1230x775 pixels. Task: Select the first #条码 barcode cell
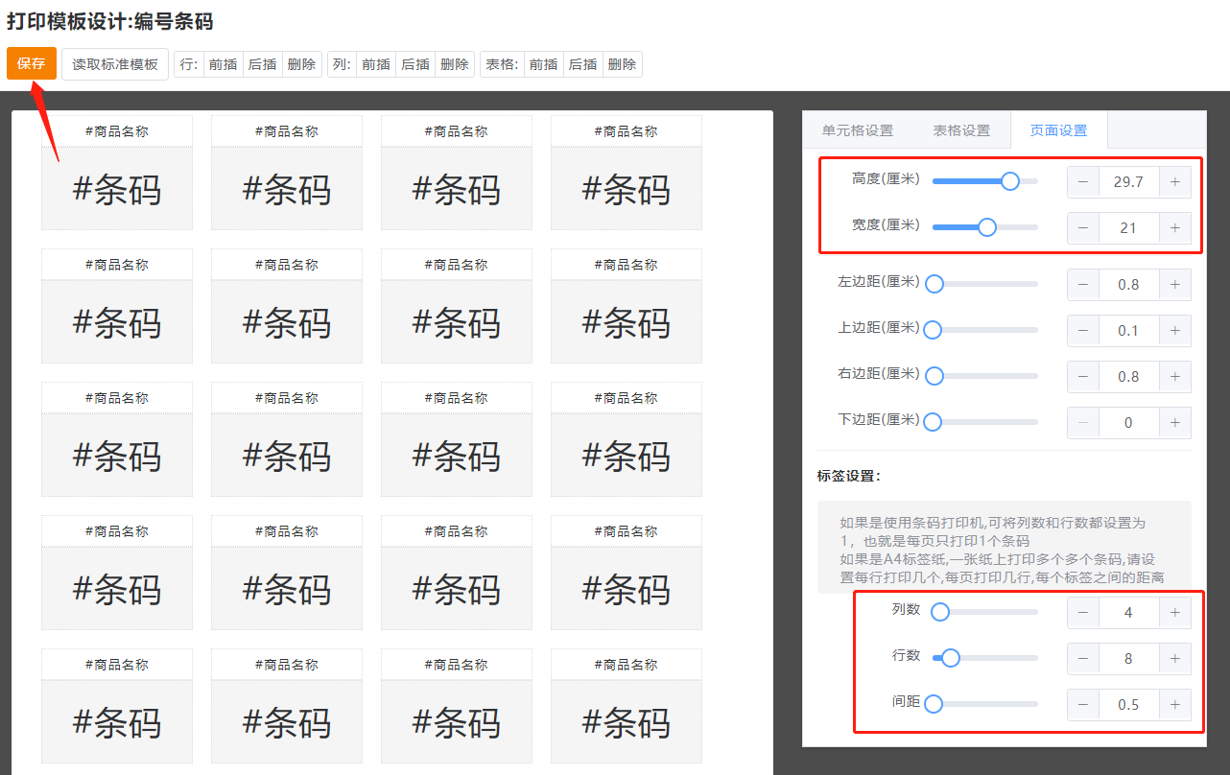[x=117, y=189]
